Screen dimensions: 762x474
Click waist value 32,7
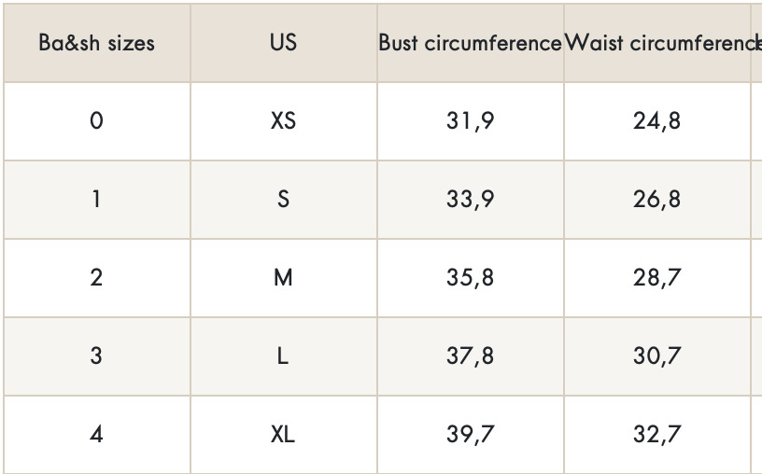point(656,435)
